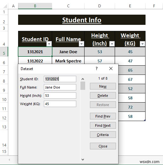Click the New button in Dataset dialog

click(x=103, y=86)
